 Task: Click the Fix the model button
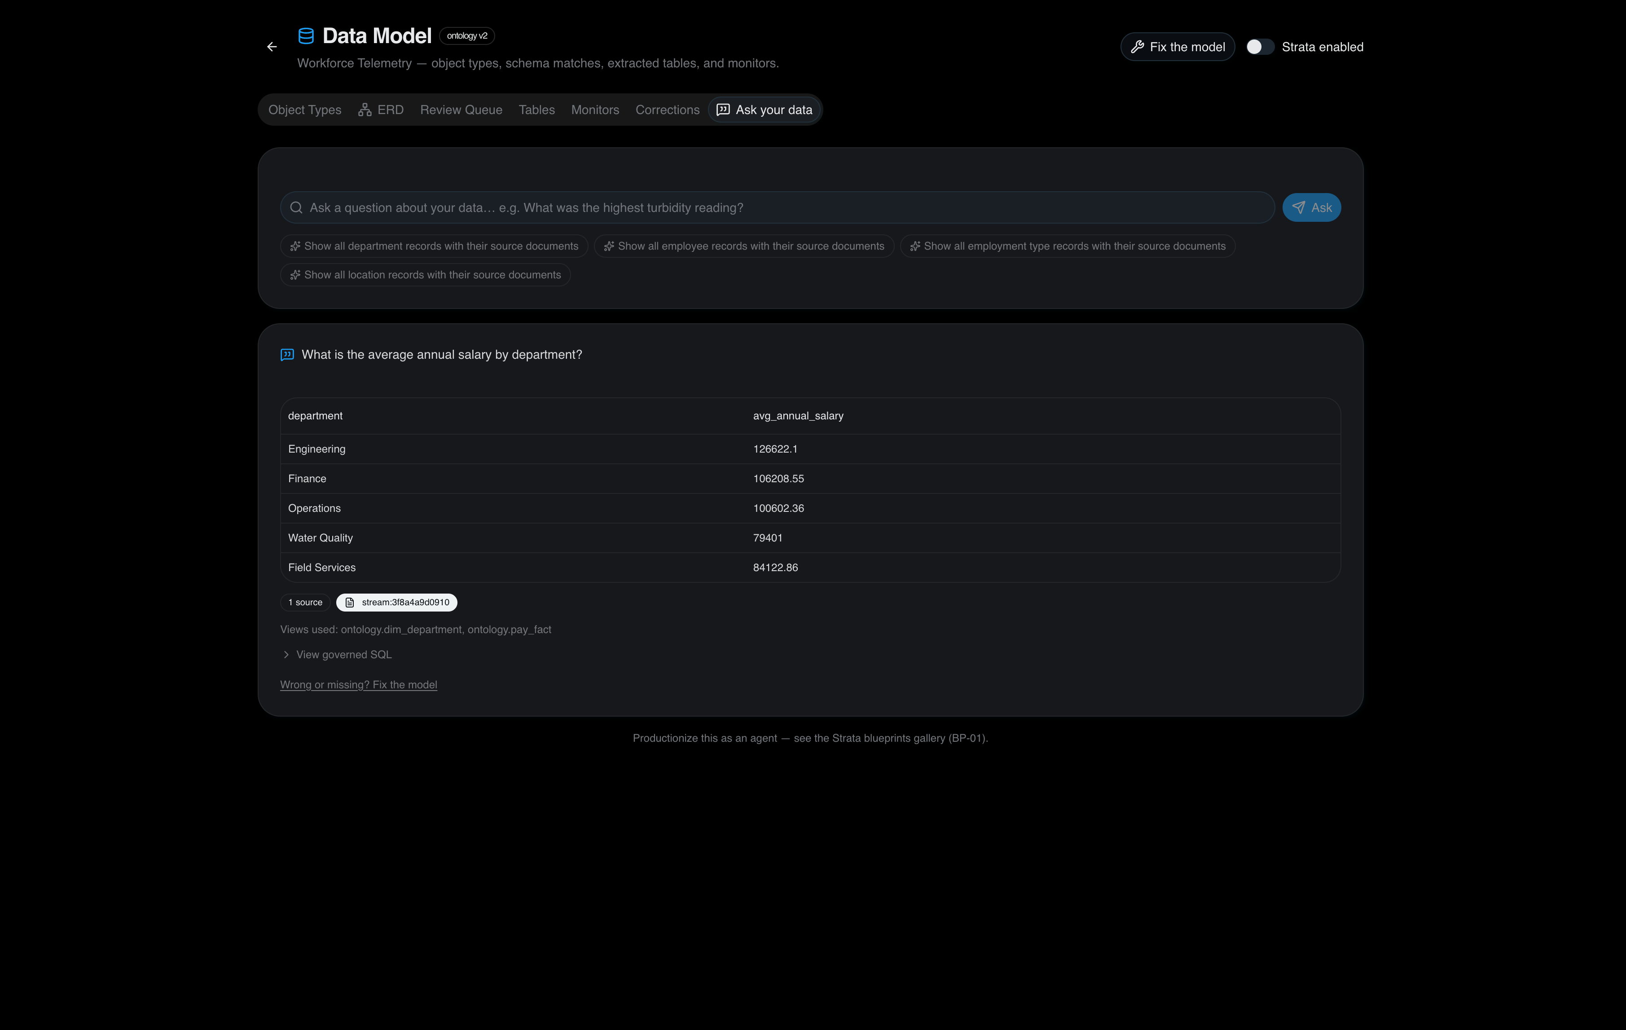click(x=1178, y=47)
